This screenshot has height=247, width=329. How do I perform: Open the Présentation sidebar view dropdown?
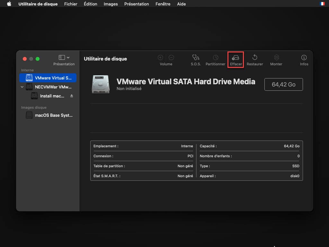point(64,58)
